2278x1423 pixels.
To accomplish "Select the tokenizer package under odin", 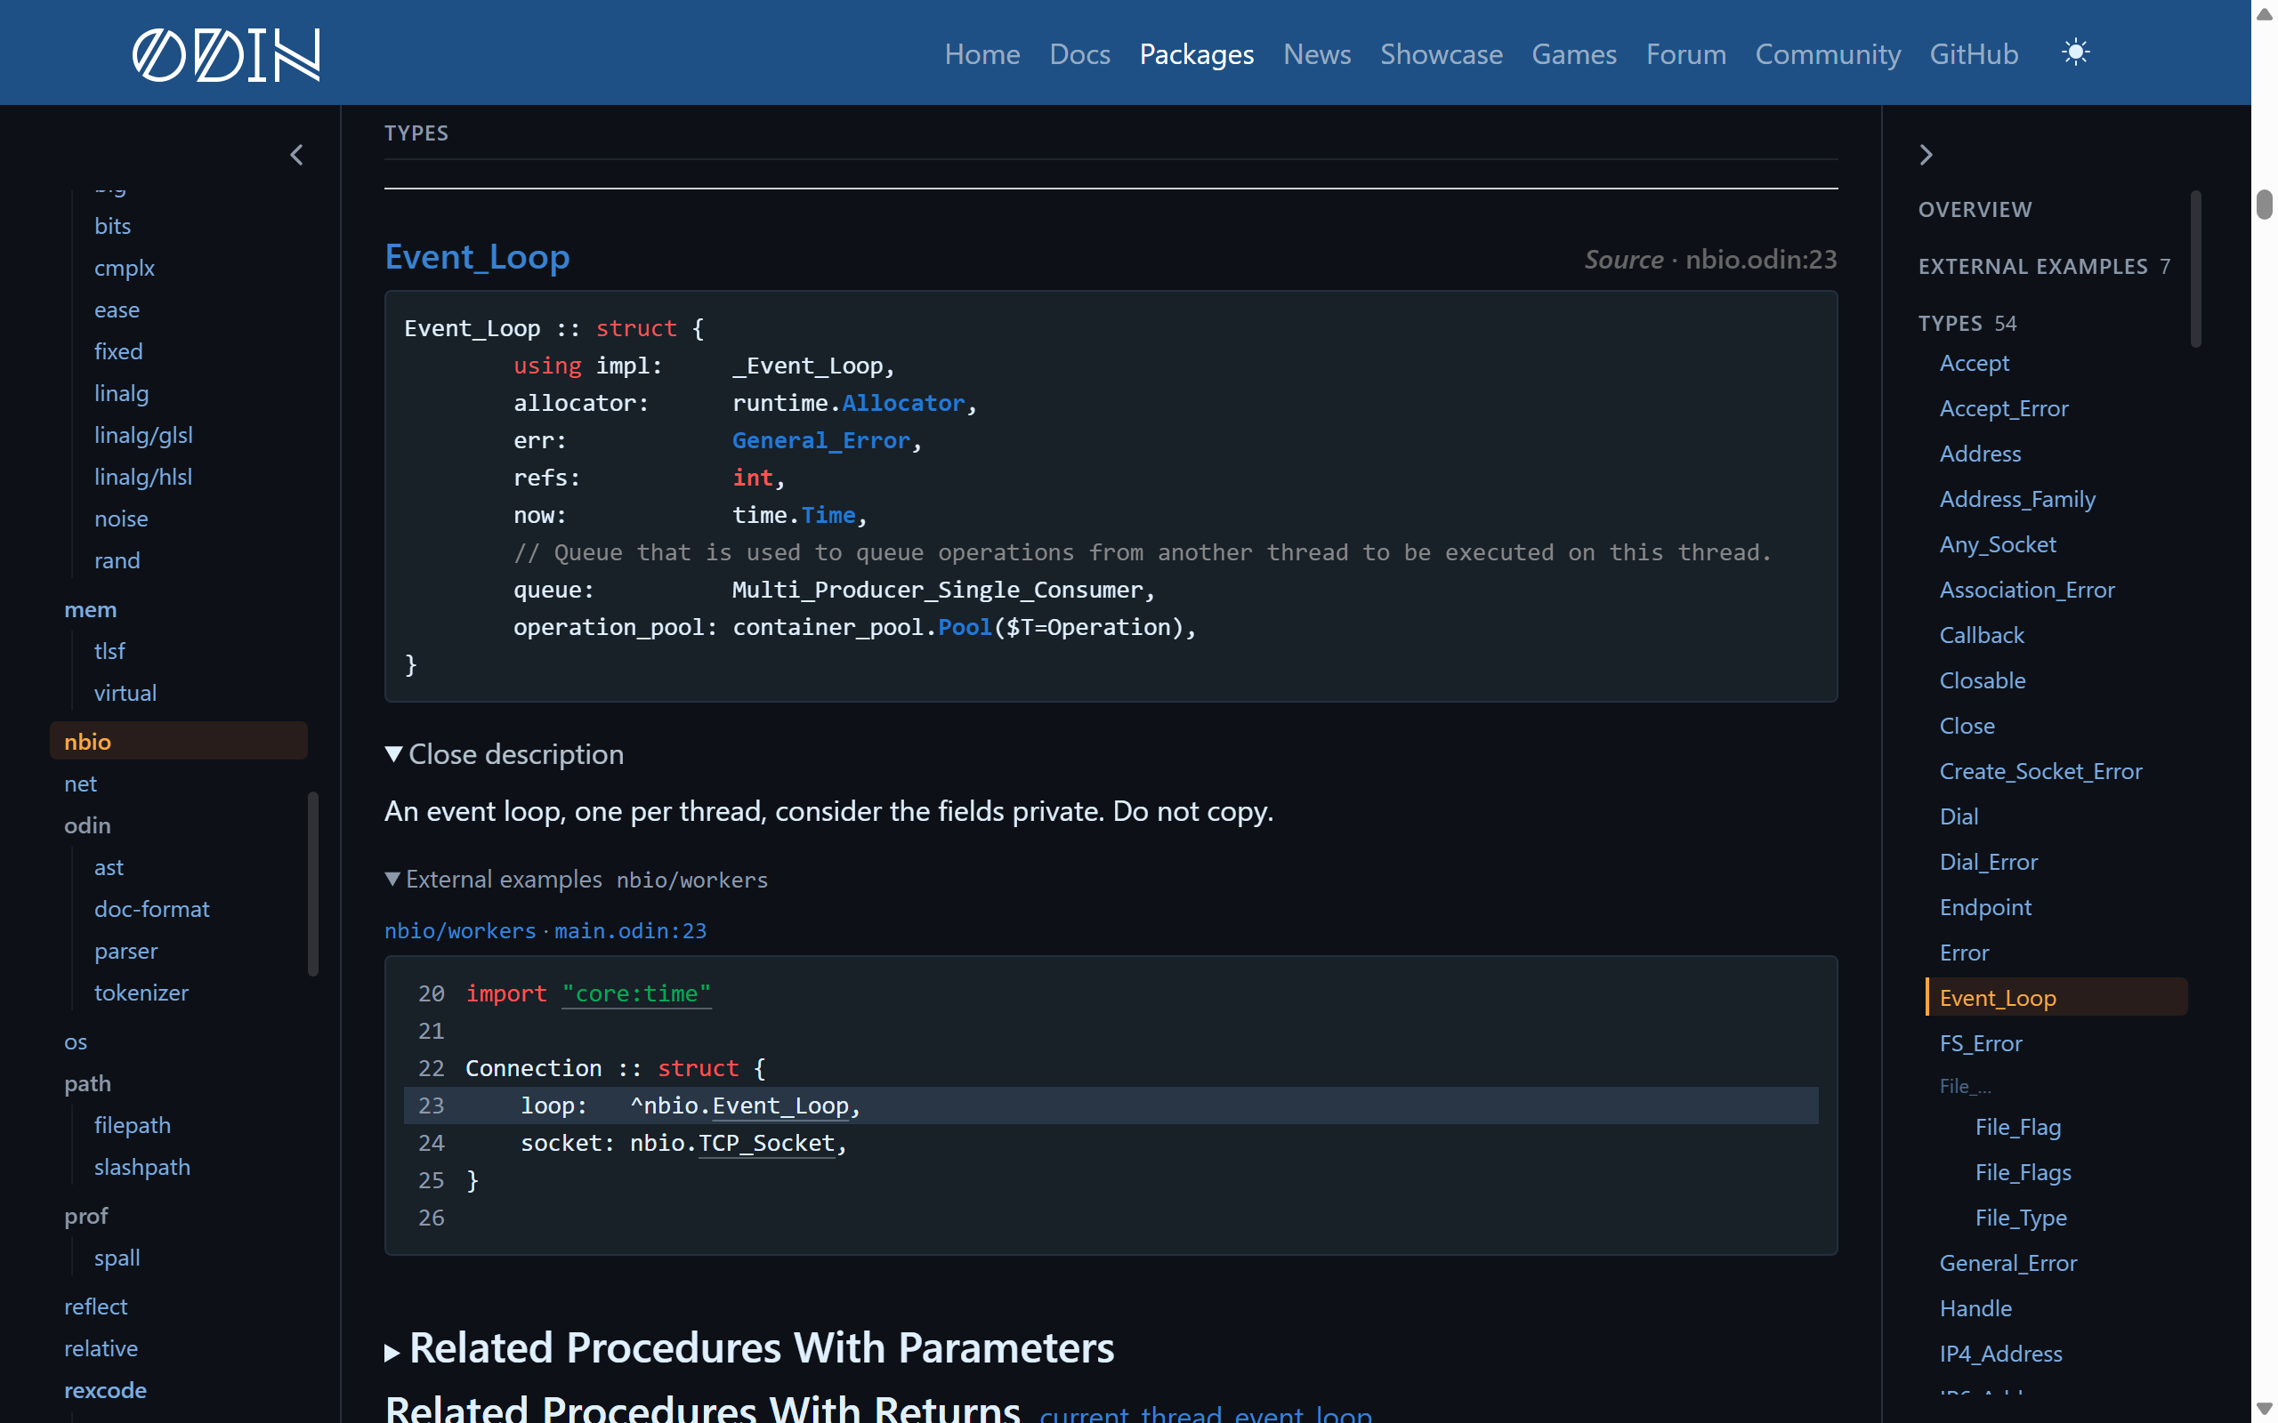I will (x=141, y=992).
